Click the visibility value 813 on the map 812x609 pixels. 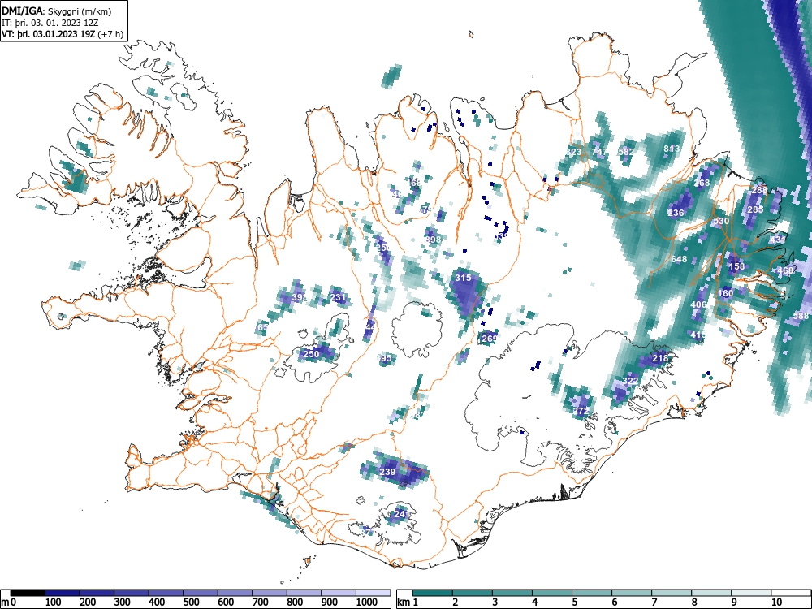[x=672, y=149]
